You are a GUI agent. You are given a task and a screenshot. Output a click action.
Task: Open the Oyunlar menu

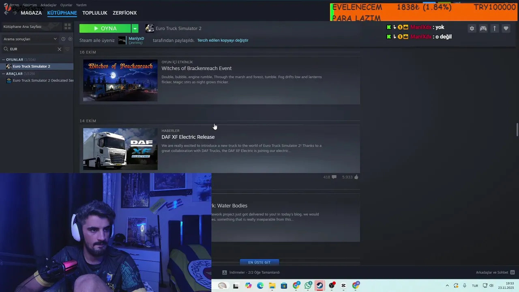(x=66, y=5)
